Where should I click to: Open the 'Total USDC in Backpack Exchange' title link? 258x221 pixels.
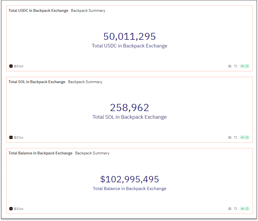(x=38, y=10)
